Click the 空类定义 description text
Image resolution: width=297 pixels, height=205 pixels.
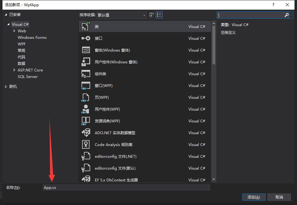pyautogui.click(x=228, y=33)
